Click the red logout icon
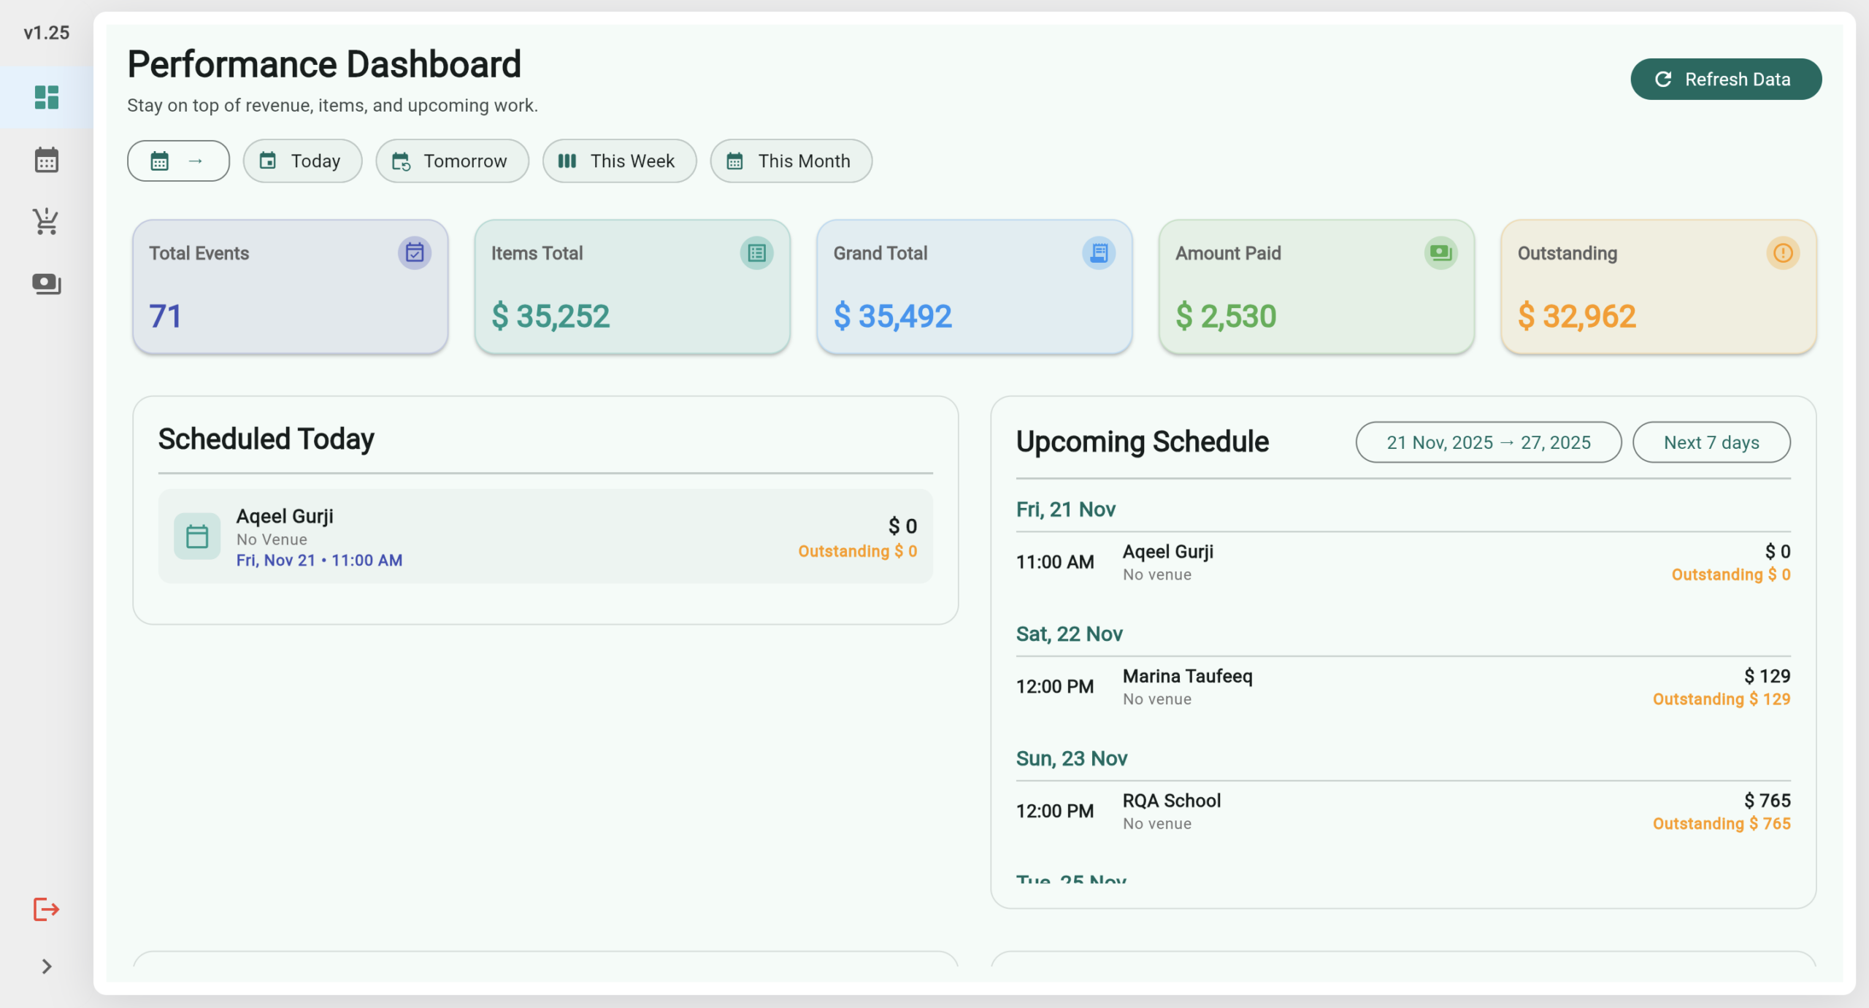This screenshot has height=1008, width=1869. click(x=46, y=909)
